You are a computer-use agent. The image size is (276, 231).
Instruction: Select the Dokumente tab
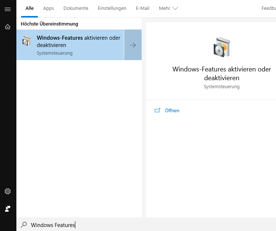tap(76, 8)
